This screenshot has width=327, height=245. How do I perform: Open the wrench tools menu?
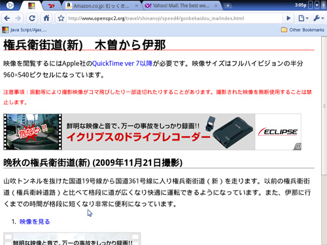pos(318,18)
